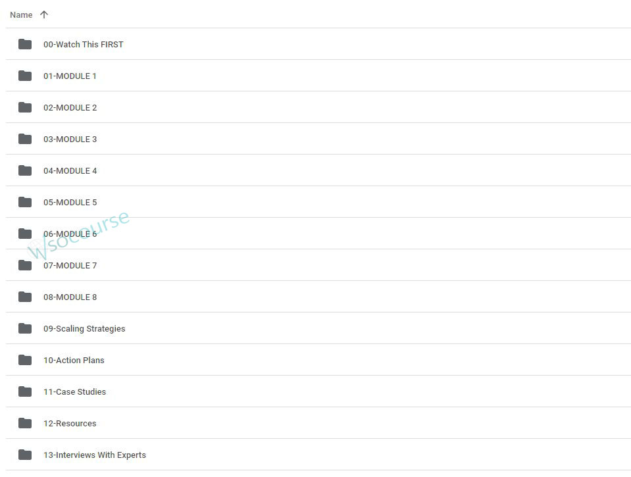The image size is (631, 477).
Task: Click the 13-Interviews With Experts folder icon
Action: [x=25, y=455]
